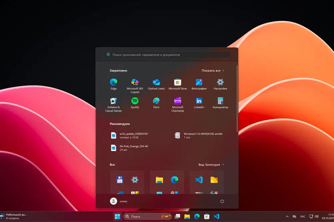Launch Microsoft 365 Copilot from pinned apps
334x222 pixels.
coord(135,86)
